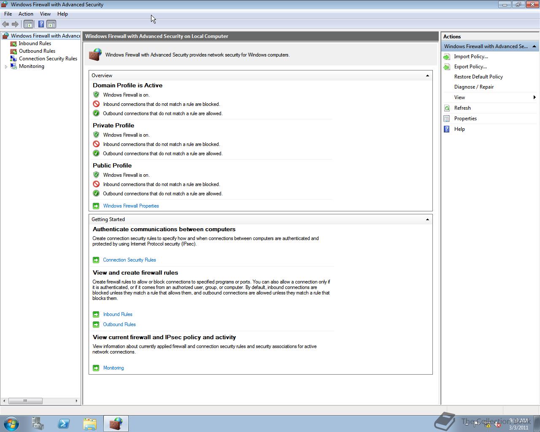Click the Refresh icon in Actions pane
Viewport: 540px width, 432px height.
click(x=447, y=108)
